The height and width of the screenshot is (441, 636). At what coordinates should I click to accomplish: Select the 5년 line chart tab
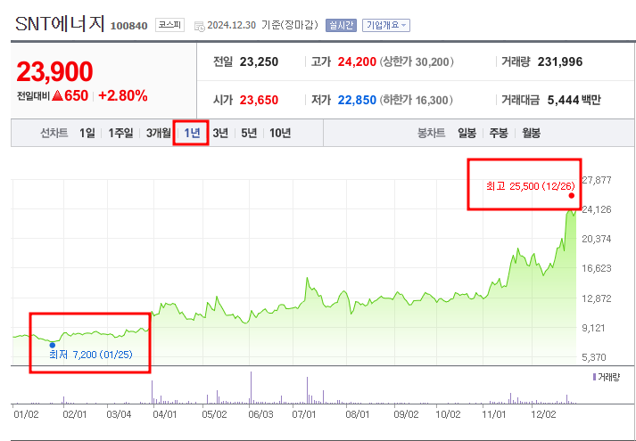(x=249, y=133)
